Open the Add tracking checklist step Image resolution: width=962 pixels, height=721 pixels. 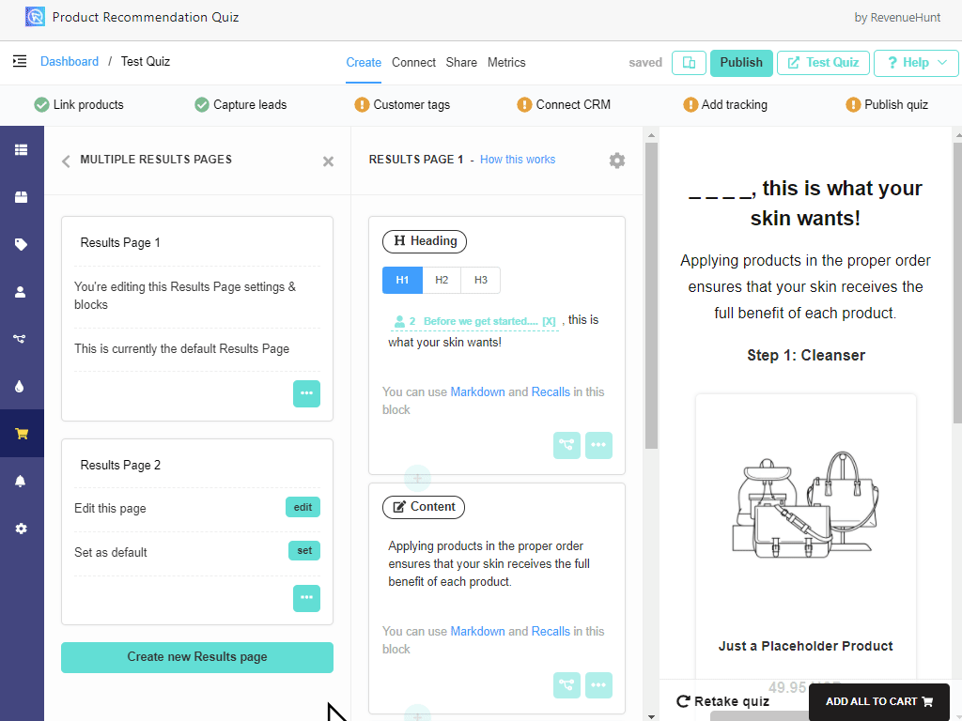(725, 105)
